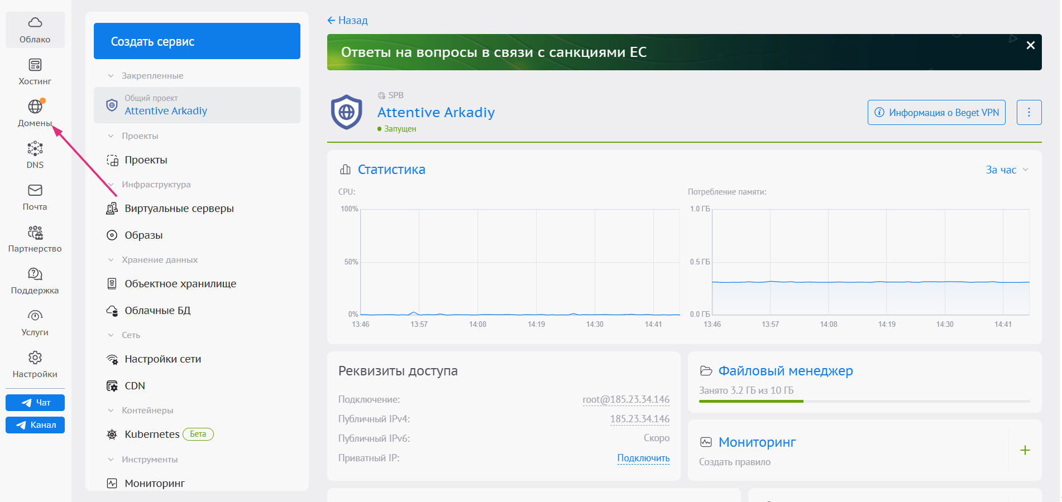Click the Мониторинг card pulse icon
The image size is (1062, 502).
[706, 442]
